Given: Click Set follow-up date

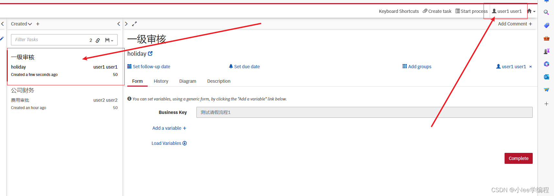Looking at the screenshot, I should pyautogui.click(x=149, y=67).
